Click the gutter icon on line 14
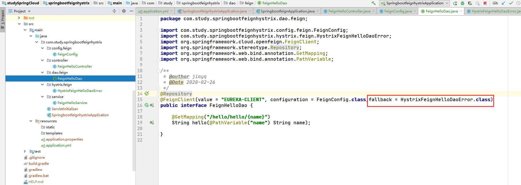The height and width of the screenshot is (185, 521). pyautogui.click(x=147, y=93)
